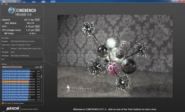This screenshot has height=112, width=185.
Task: Open the Ranking CPU dropdown
Action: point(12,67)
